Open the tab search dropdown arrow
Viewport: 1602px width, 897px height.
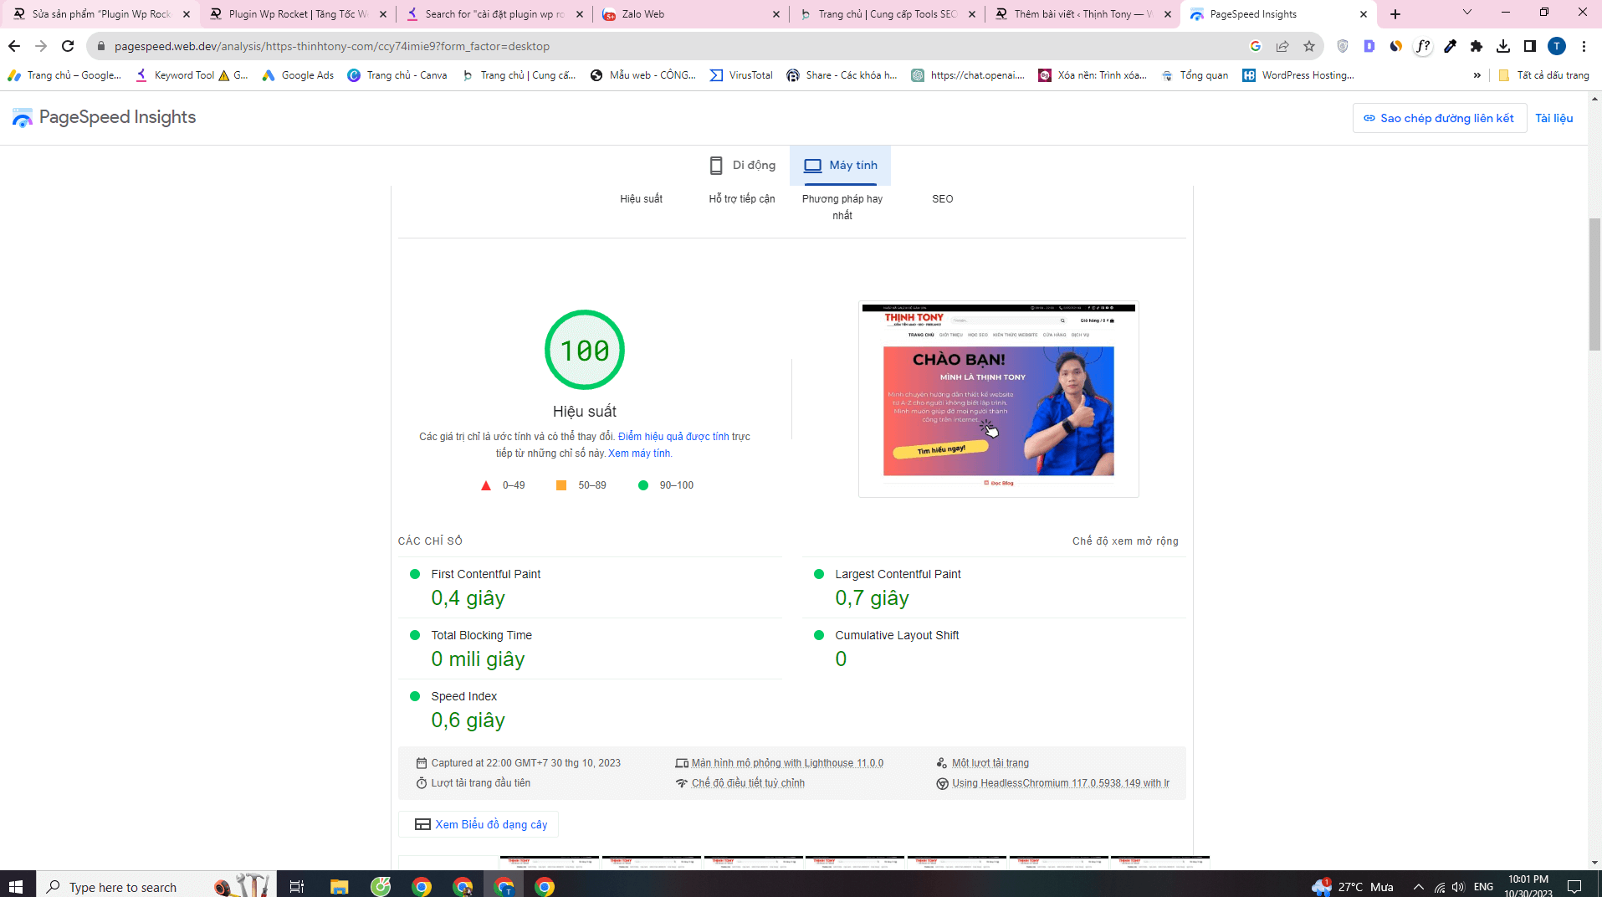pyautogui.click(x=1466, y=13)
